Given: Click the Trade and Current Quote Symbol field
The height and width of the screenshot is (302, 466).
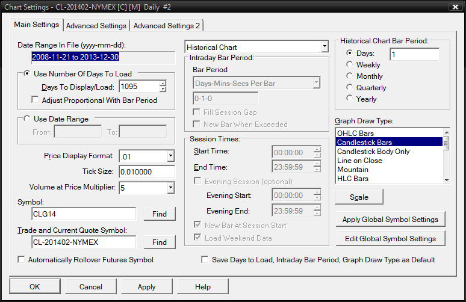Looking at the screenshot, I should tap(84, 242).
